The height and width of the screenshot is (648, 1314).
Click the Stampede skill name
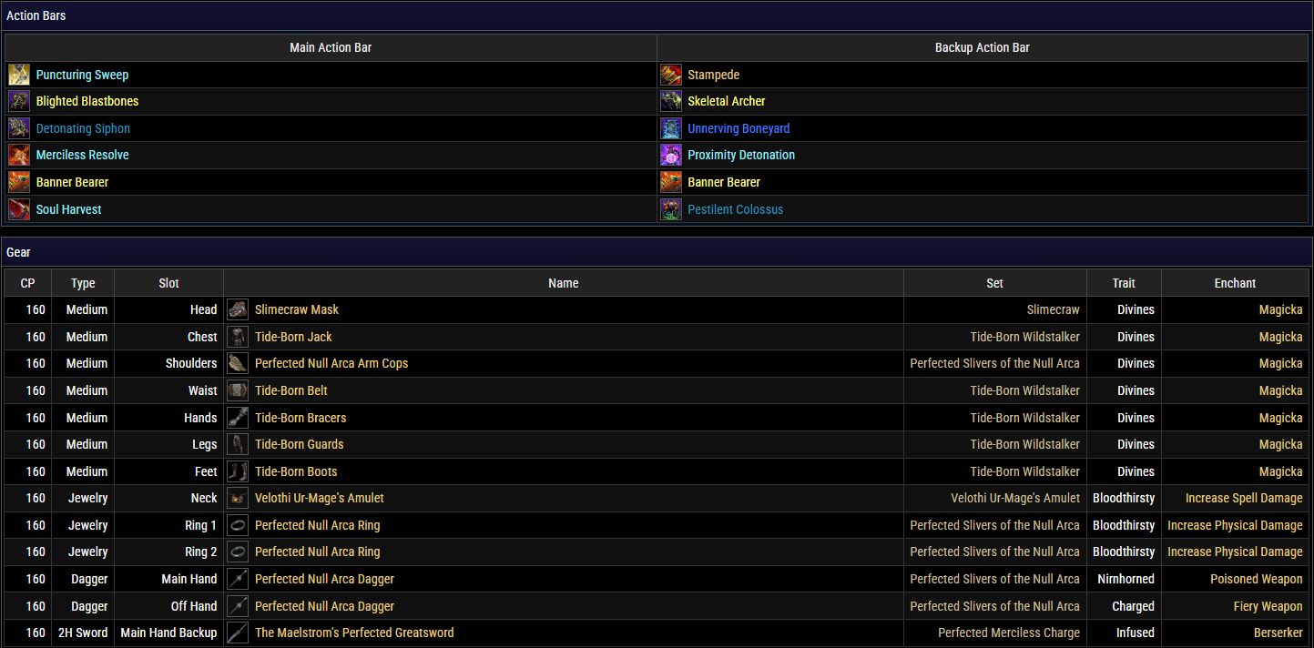[713, 75]
